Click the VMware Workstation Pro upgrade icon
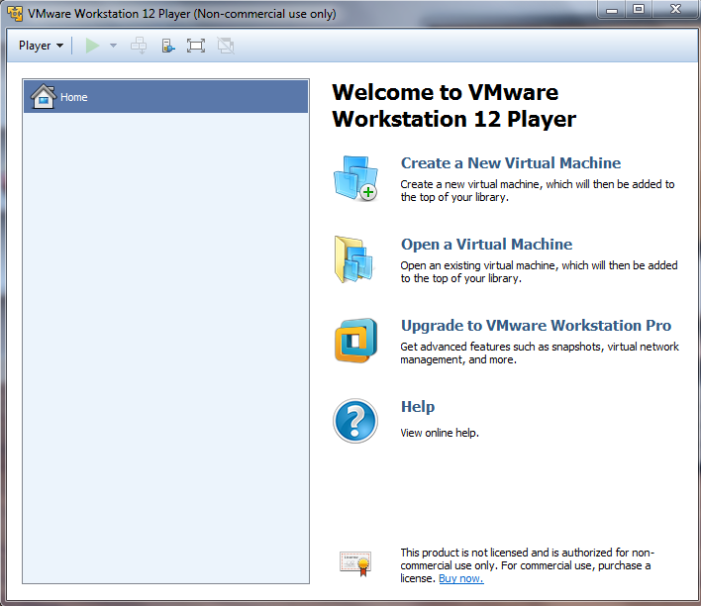This screenshot has width=701, height=606. coord(355,341)
